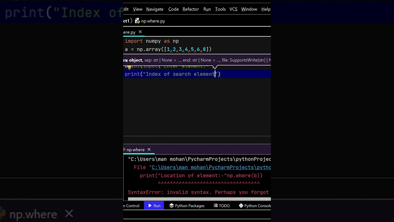Click the yellow lightbulb intention icon

129,67
